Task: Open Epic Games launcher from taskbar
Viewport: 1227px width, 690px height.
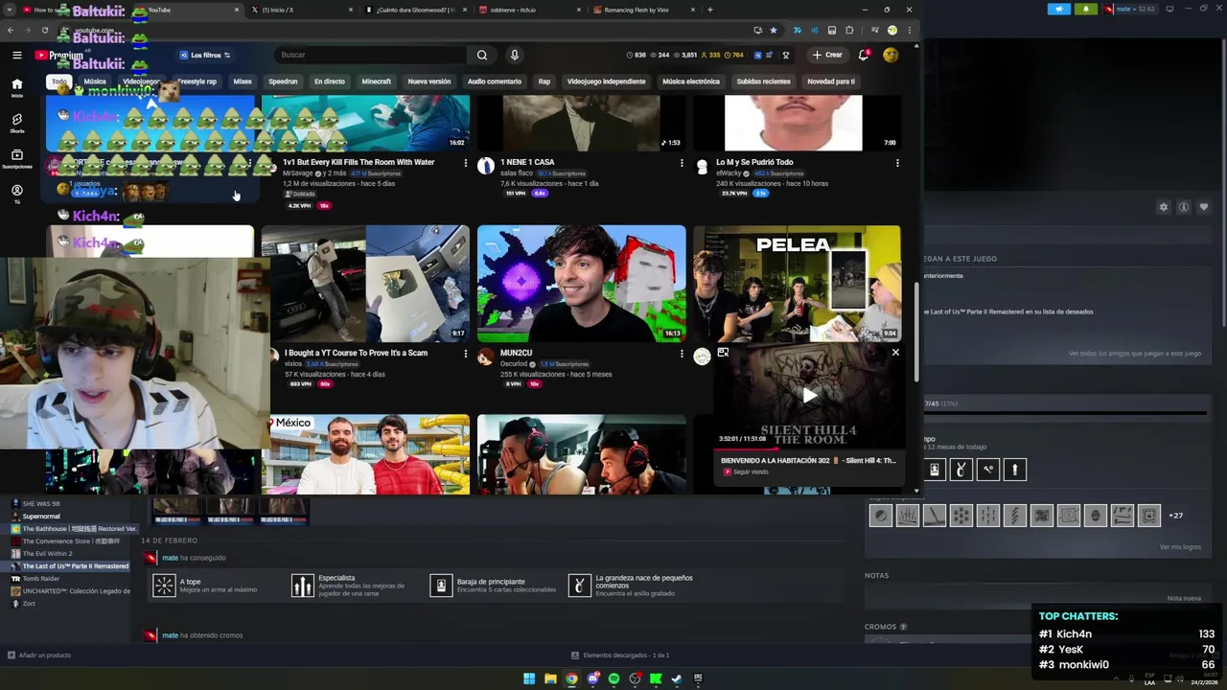Action: pos(698,678)
